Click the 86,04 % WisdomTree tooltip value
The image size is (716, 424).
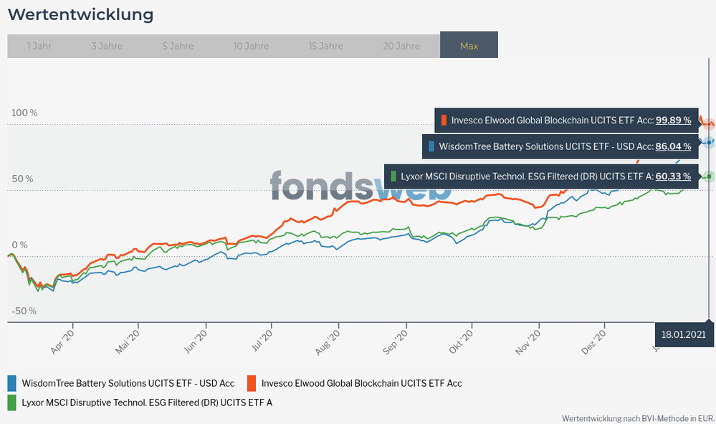674,146
